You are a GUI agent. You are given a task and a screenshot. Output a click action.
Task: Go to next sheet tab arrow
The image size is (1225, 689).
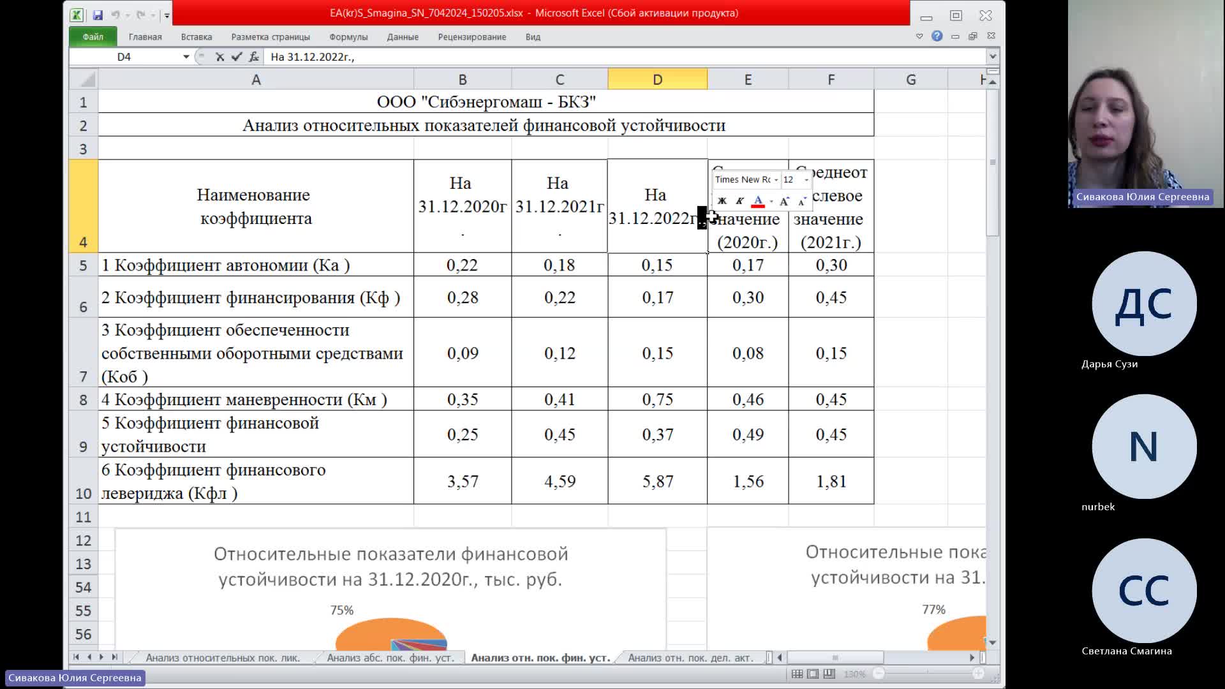click(x=101, y=657)
